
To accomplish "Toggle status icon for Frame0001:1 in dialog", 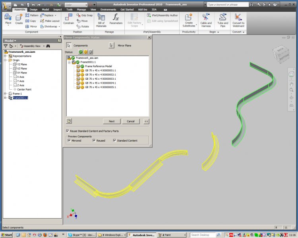I will pos(77,62).
